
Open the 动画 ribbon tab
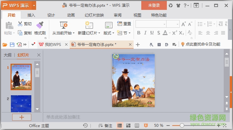click(x=71, y=15)
